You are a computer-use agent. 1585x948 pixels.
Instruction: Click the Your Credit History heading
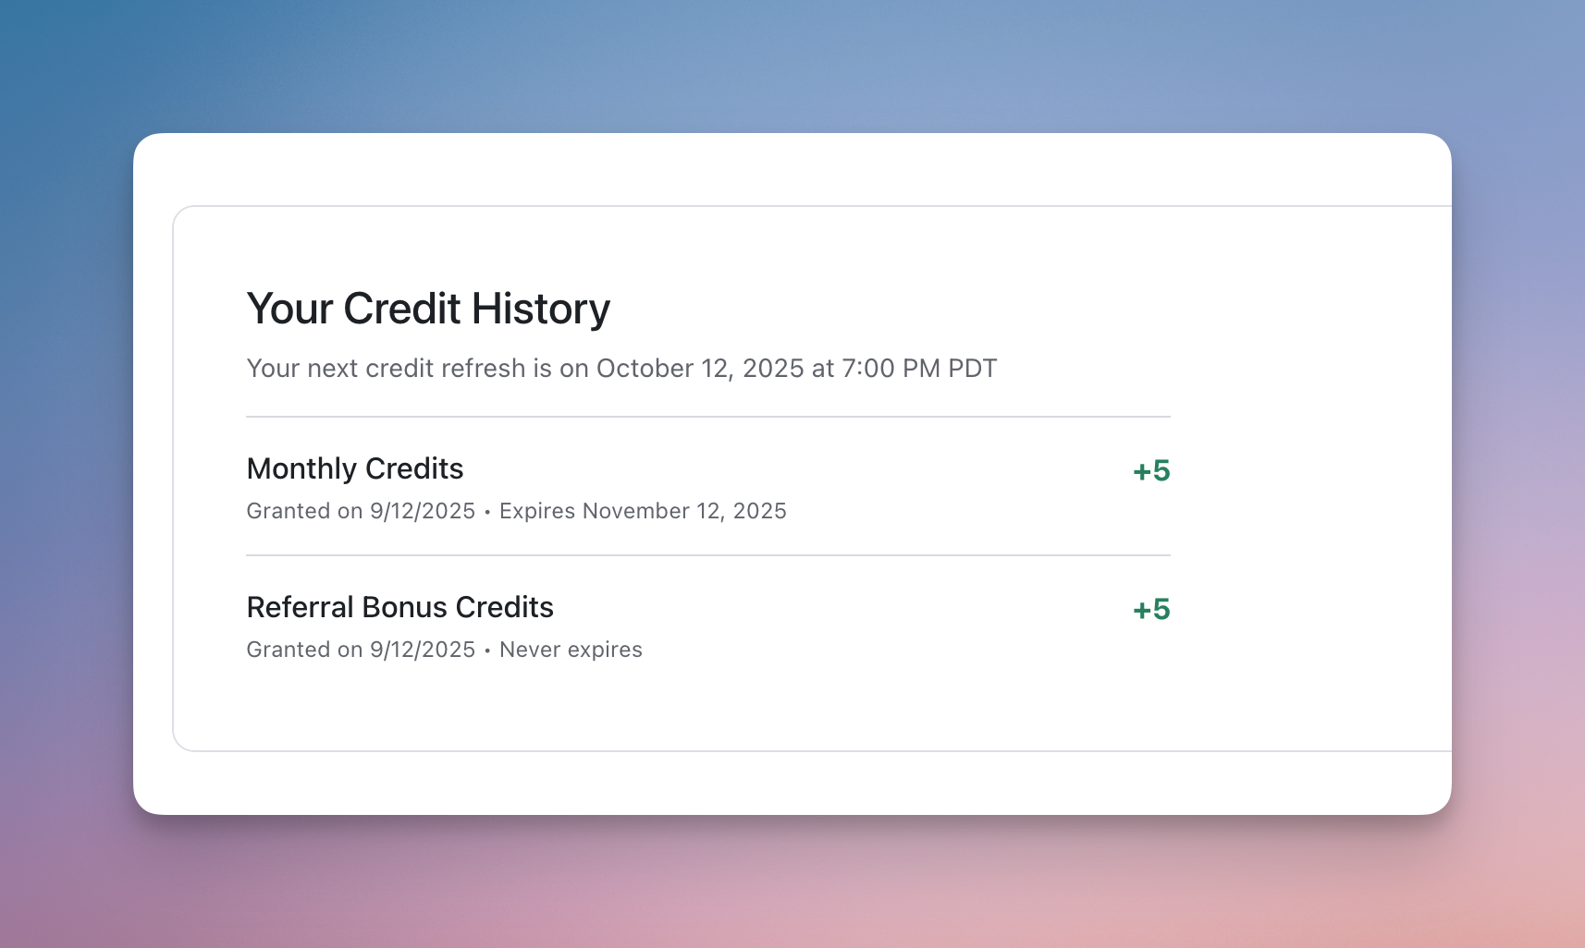tap(427, 309)
